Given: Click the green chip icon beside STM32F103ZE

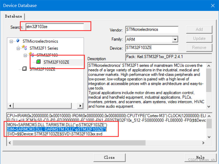Looking at the screenshot, I should [38, 61].
